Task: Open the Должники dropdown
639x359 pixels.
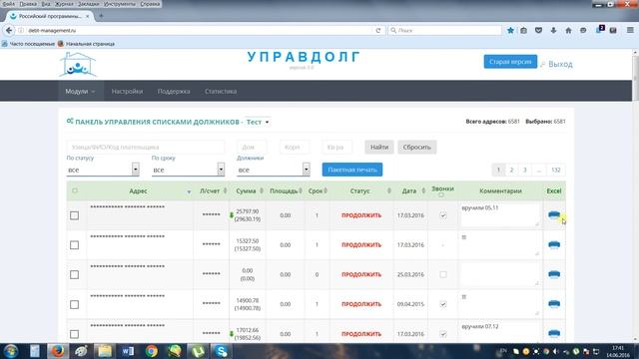Action: [x=273, y=170]
